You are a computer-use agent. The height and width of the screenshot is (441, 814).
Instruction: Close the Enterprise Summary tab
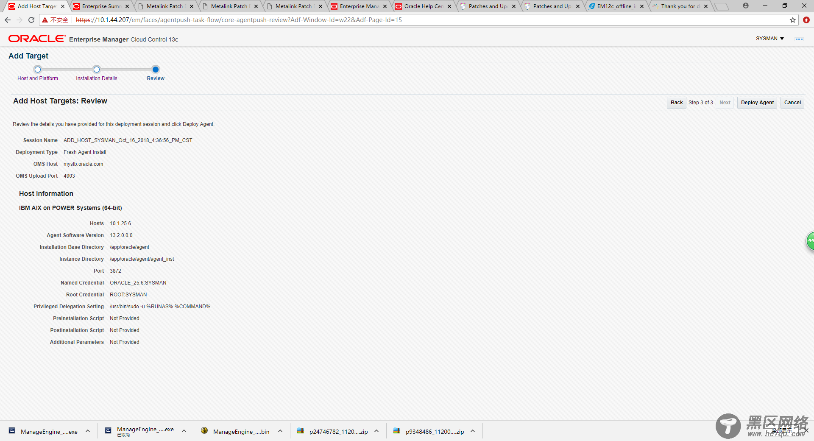pos(127,6)
